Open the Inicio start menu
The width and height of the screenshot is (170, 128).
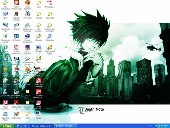[x=7, y=126]
